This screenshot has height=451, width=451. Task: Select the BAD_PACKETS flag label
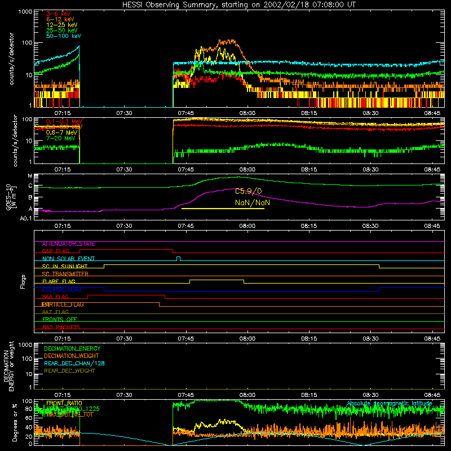(x=61, y=327)
